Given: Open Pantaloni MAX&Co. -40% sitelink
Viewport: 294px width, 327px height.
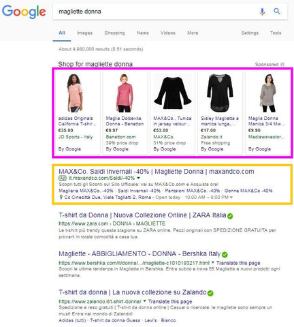Looking at the screenshot, I should point(193,191).
